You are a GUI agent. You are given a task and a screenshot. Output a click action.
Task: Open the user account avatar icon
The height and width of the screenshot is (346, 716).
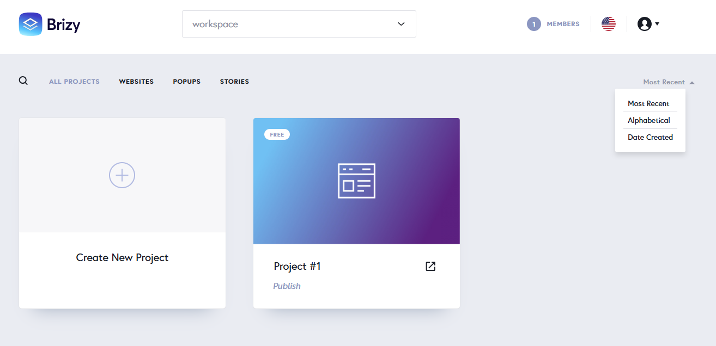tap(645, 24)
